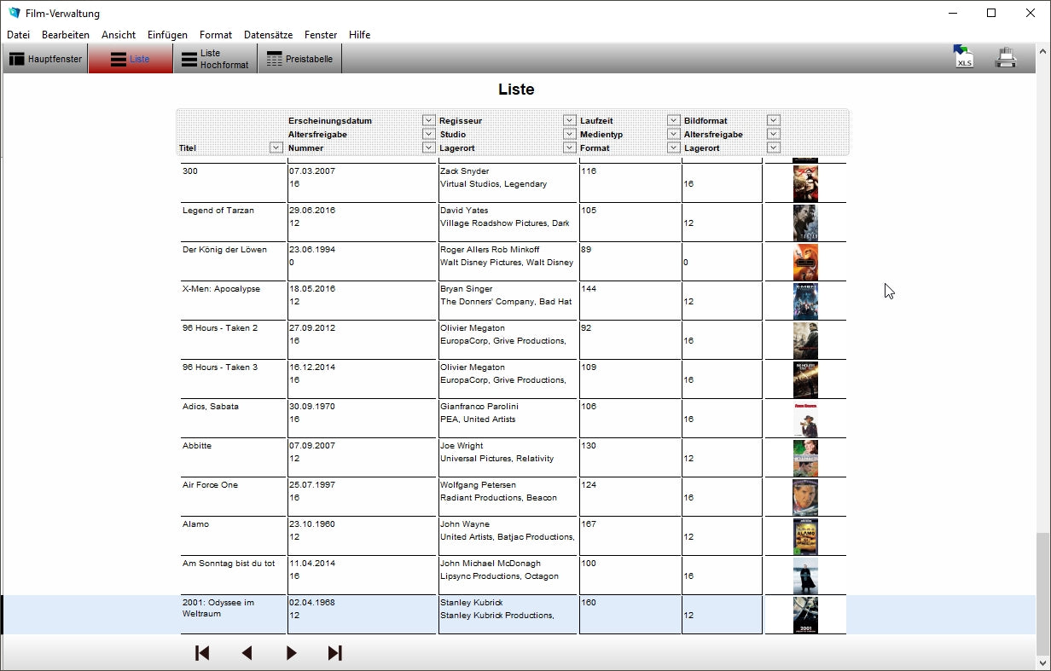
Task: Click the X-Men: Apocalypse poster thumbnail
Action: tap(804, 301)
